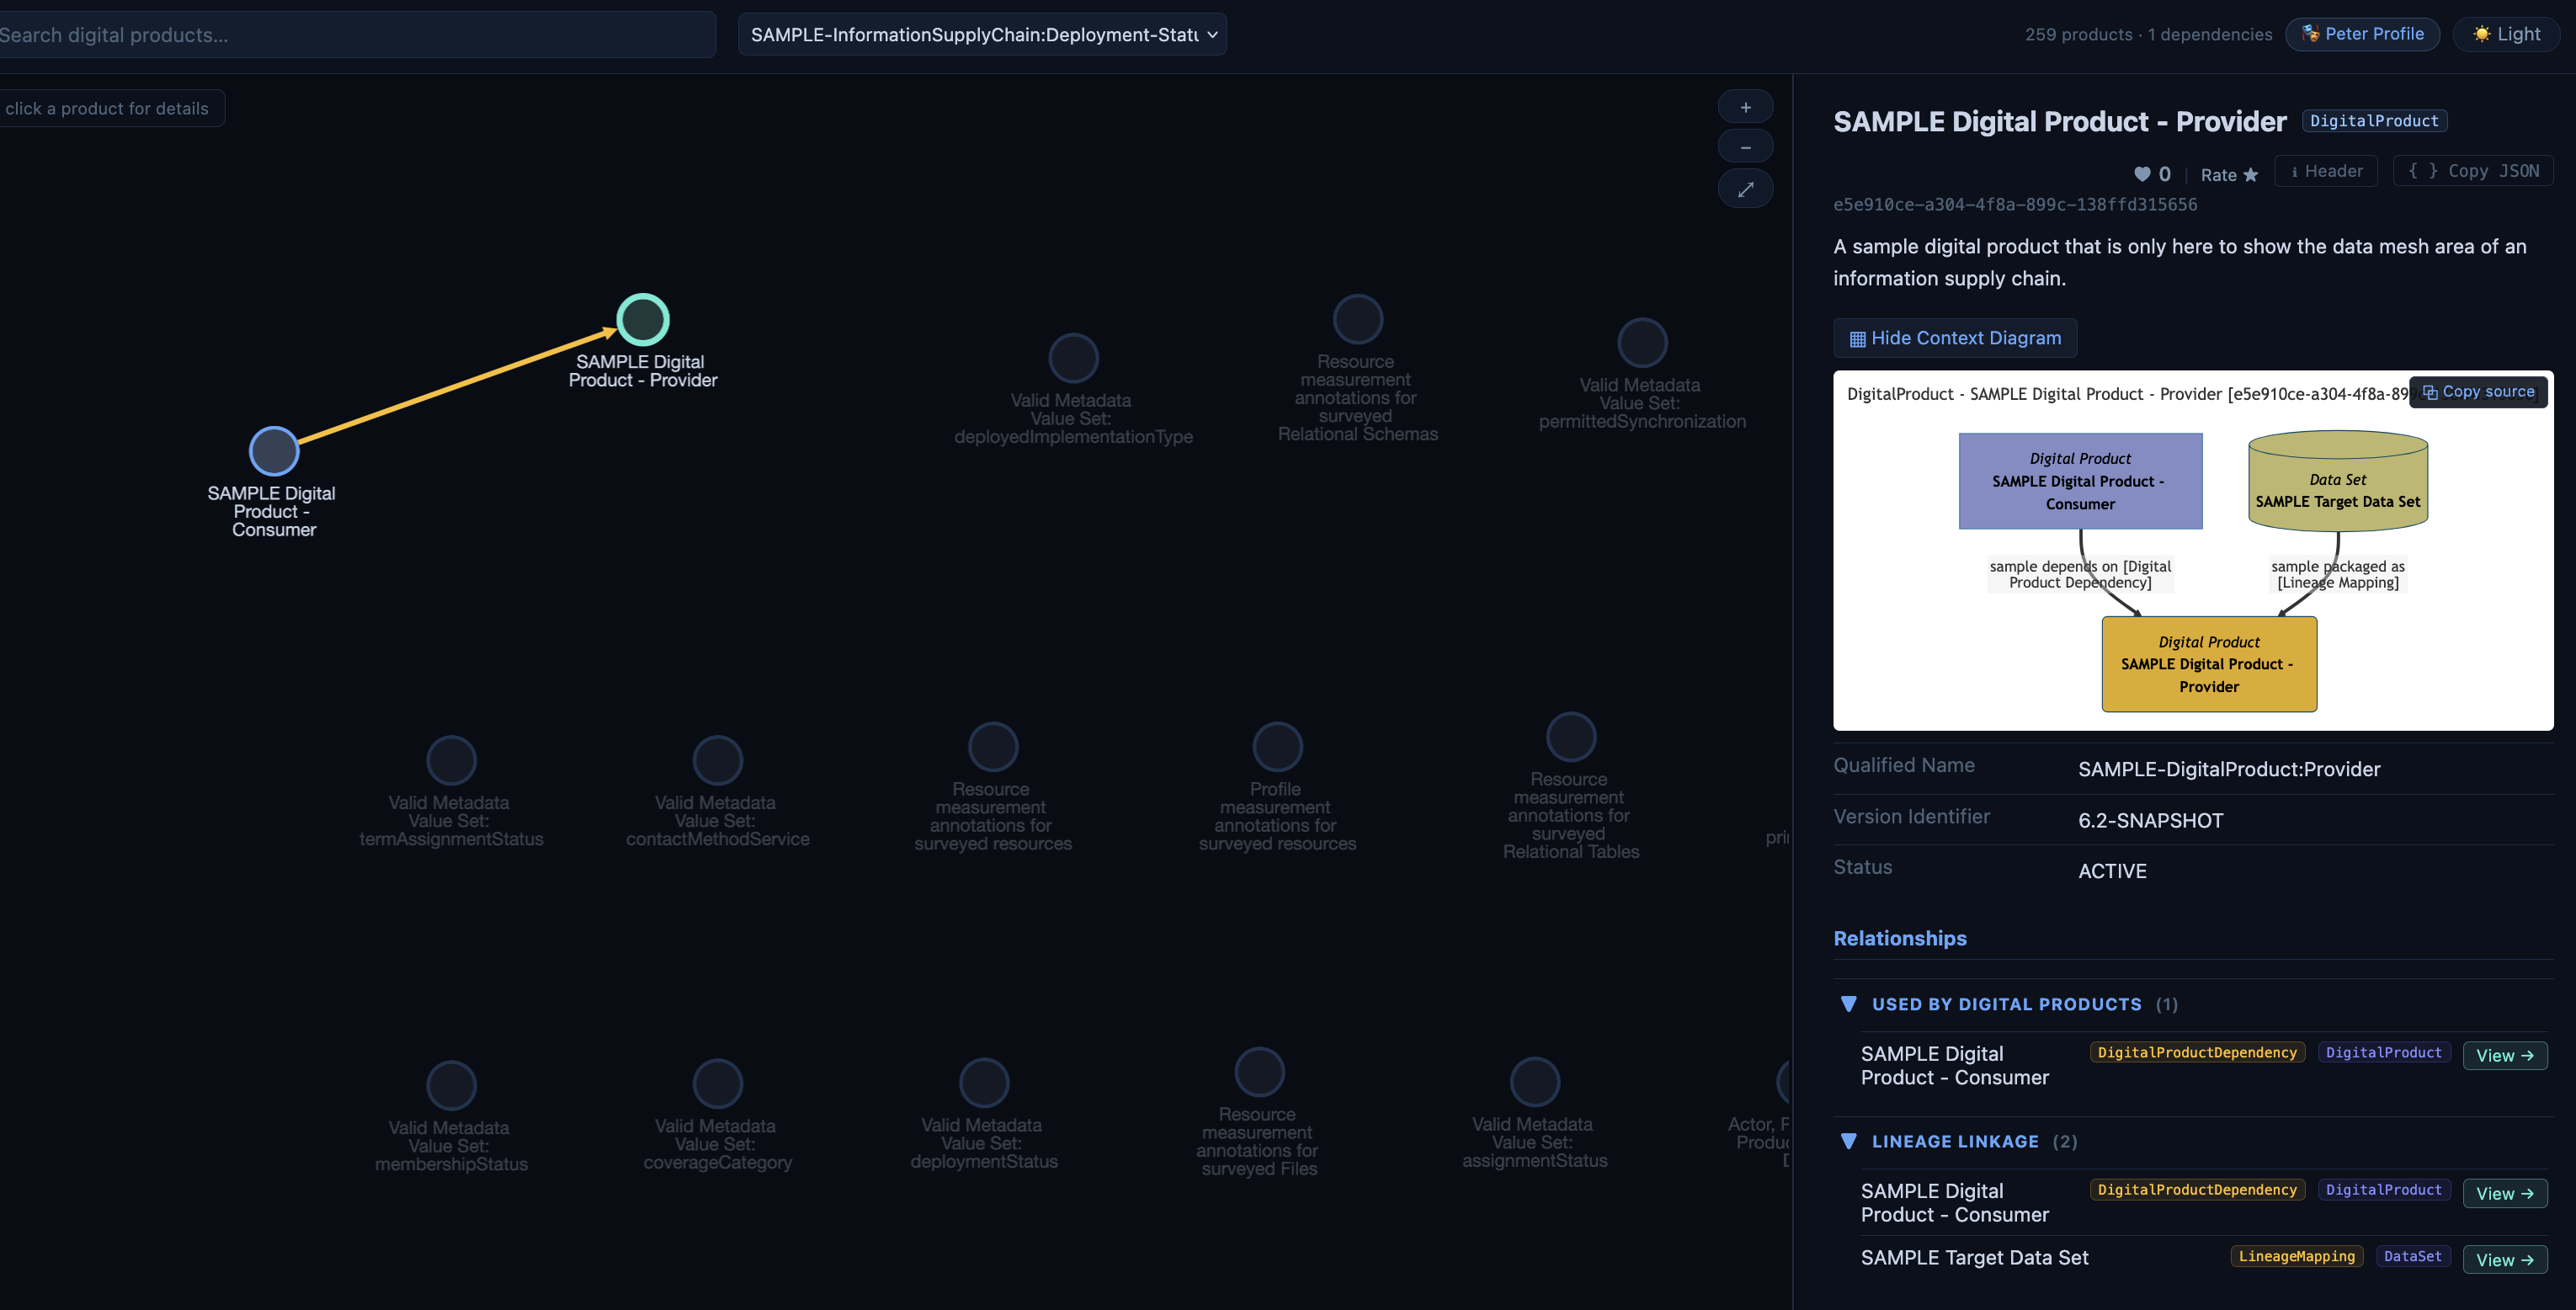Click the DigitalProduct type badge in title
This screenshot has width=2576, height=1310.
[x=2374, y=121]
